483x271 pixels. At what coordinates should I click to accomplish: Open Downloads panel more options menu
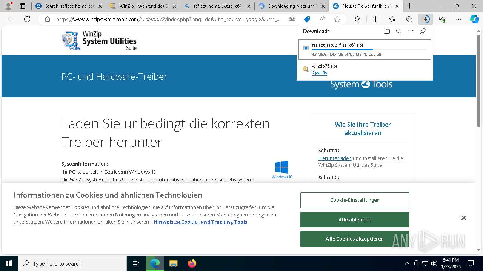click(411, 31)
